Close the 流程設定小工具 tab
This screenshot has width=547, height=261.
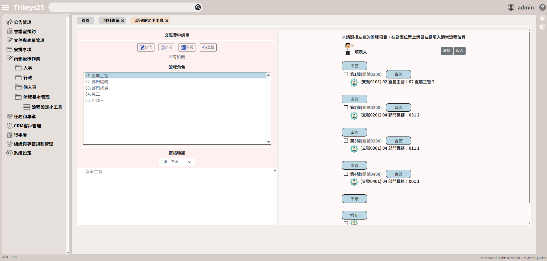point(167,21)
